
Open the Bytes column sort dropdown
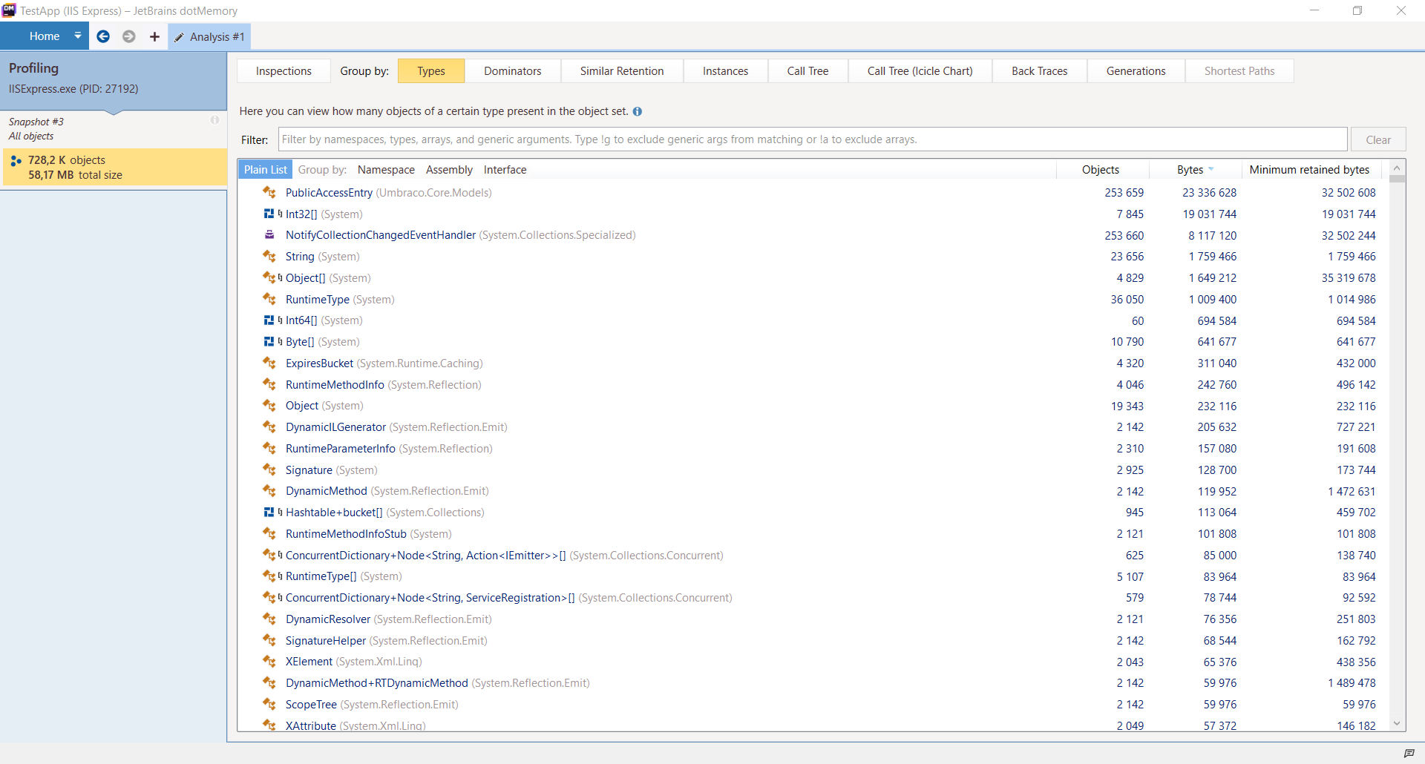[1213, 169]
